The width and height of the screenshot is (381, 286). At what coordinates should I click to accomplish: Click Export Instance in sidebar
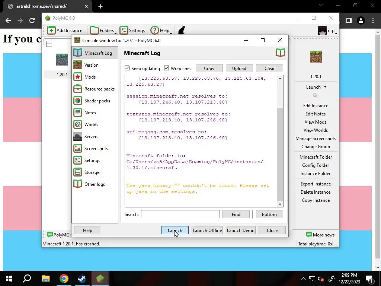(x=316, y=184)
